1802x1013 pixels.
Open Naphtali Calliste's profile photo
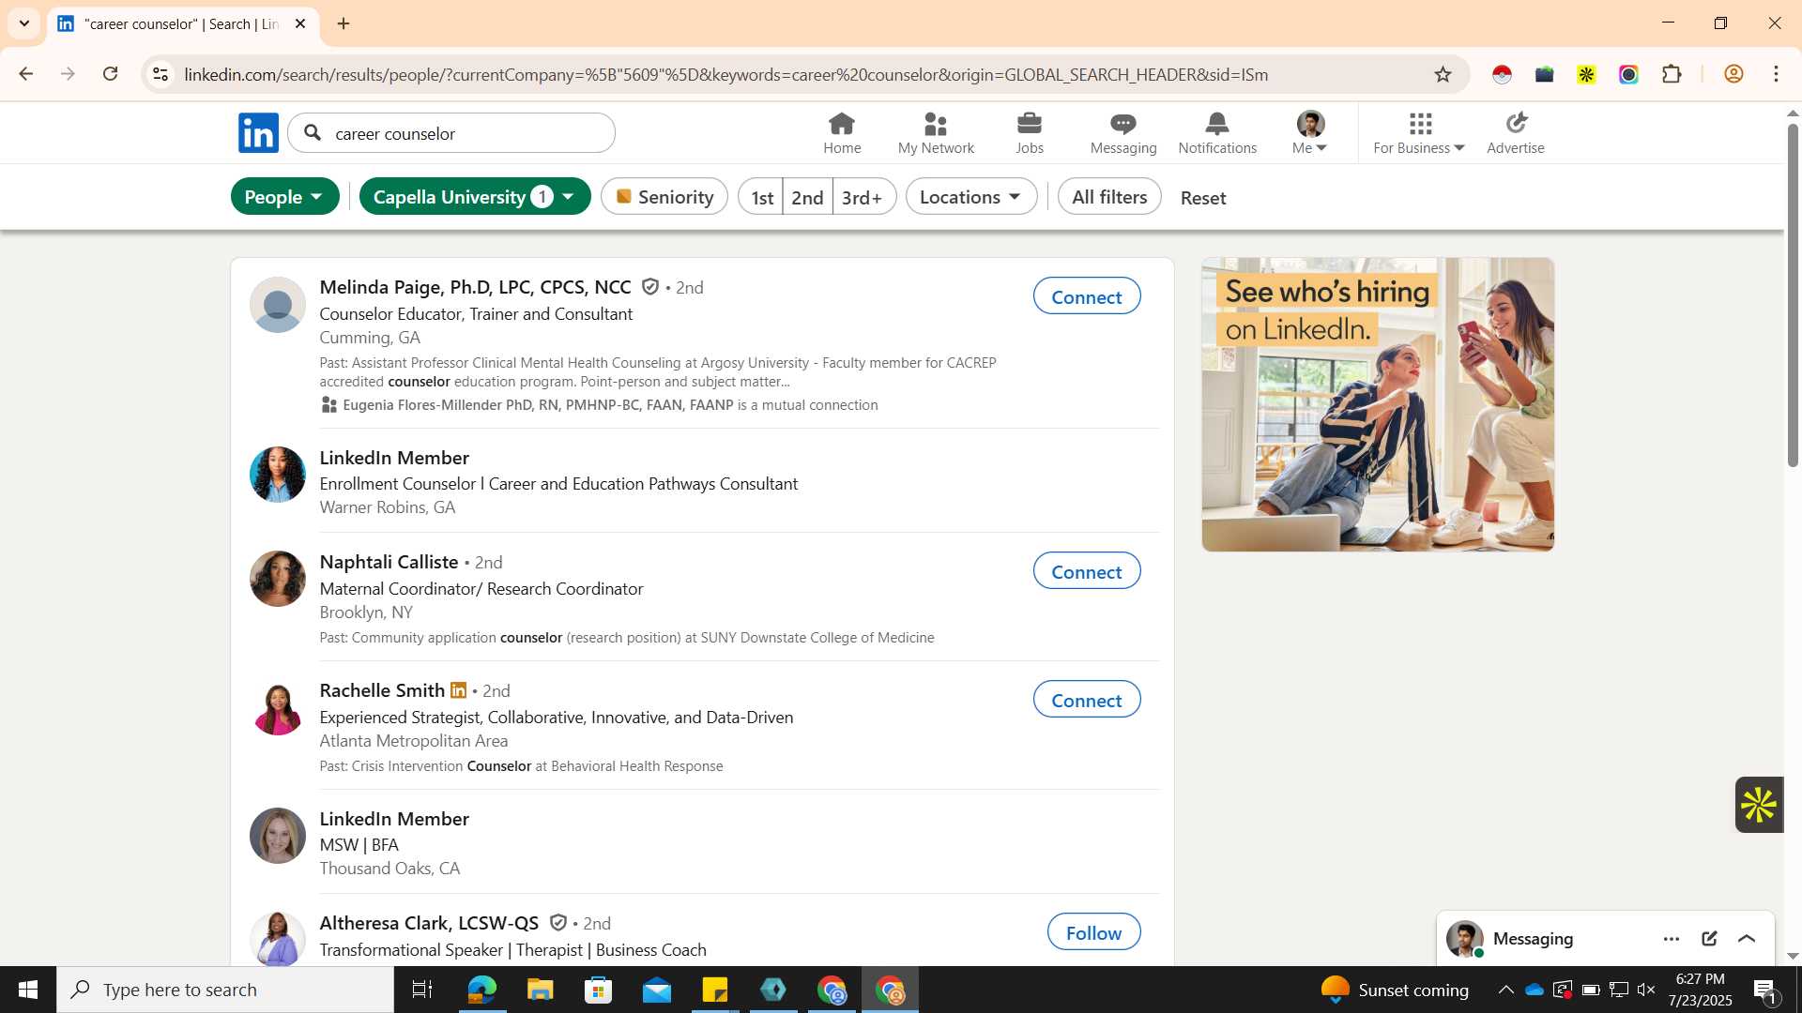tap(278, 579)
